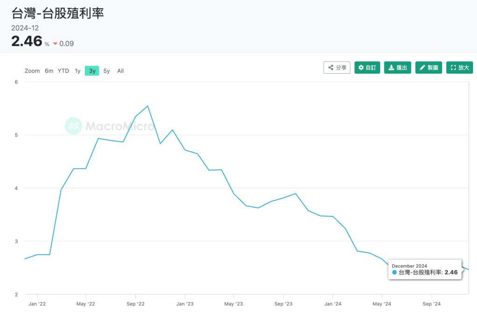This screenshot has height=317, width=477.
Task: Select the YTD zoom range
Action: click(63, 71)
